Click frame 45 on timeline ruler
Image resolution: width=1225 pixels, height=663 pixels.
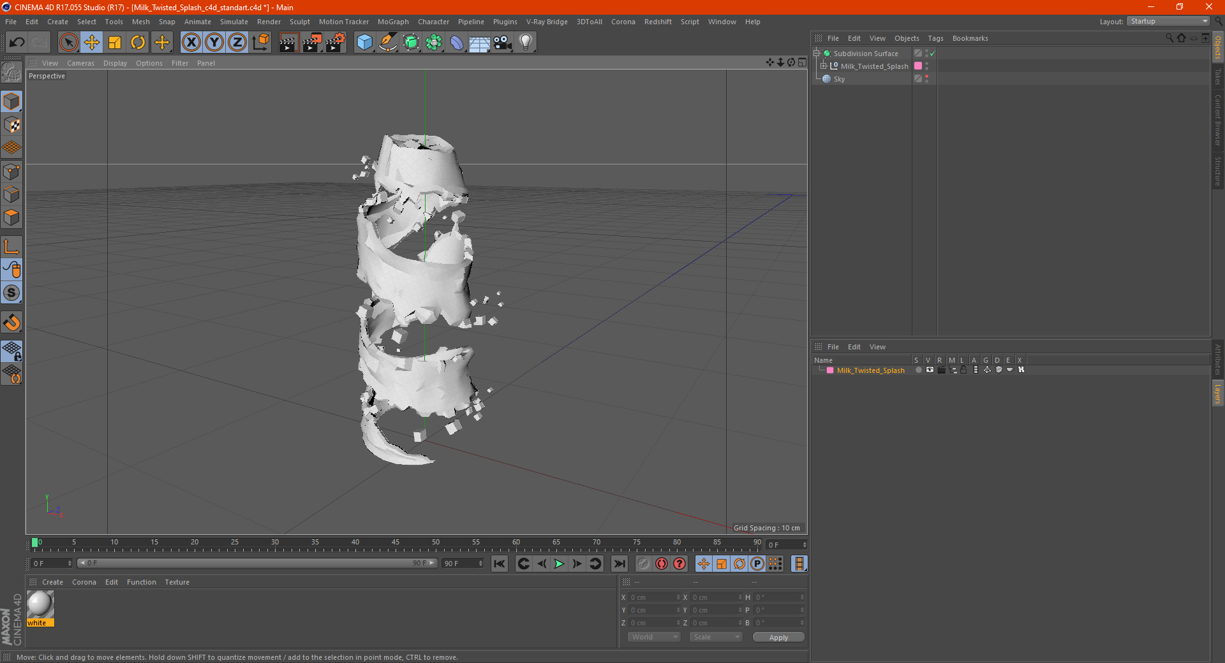396,543
